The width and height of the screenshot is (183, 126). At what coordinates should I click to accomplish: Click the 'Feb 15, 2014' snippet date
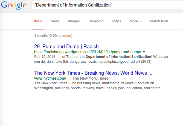45,57
